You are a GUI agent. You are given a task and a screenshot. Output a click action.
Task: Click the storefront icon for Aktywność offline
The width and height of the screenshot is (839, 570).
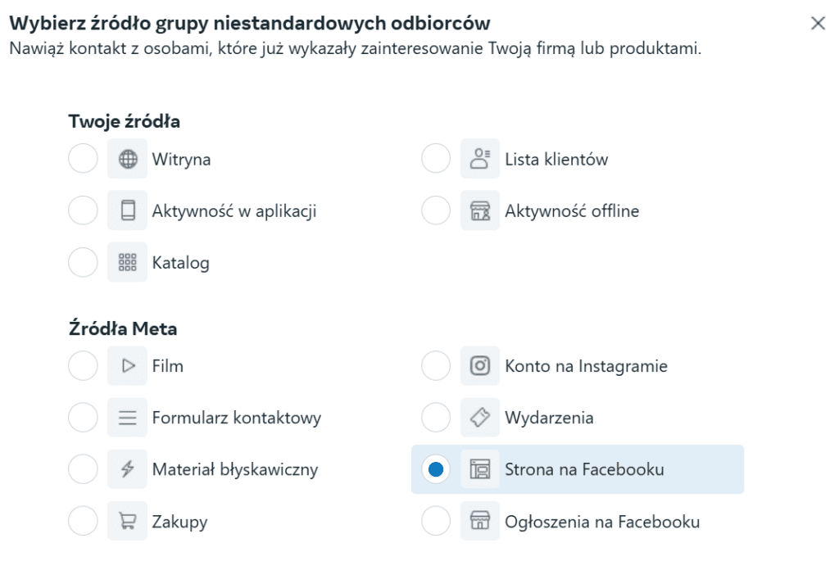480,210
